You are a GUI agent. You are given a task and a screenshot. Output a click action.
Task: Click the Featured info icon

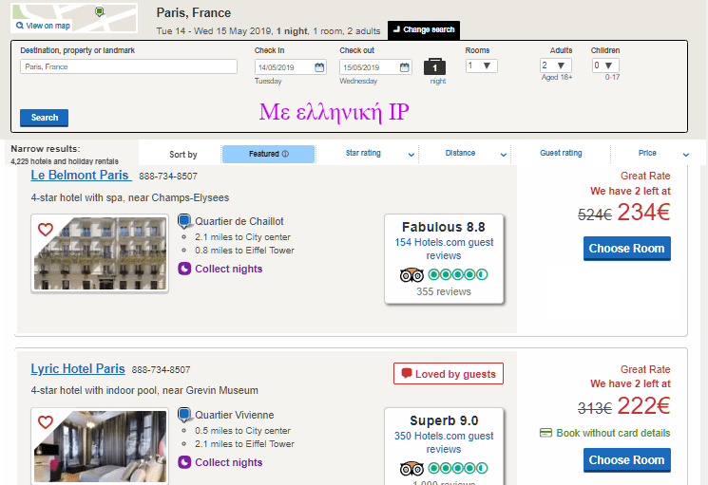click(285, 154)
